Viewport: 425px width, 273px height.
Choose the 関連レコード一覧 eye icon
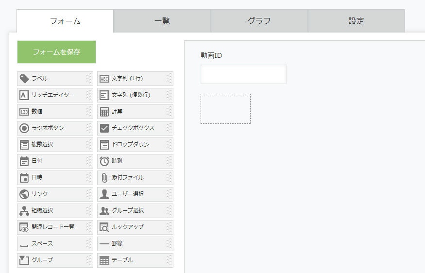24,227
